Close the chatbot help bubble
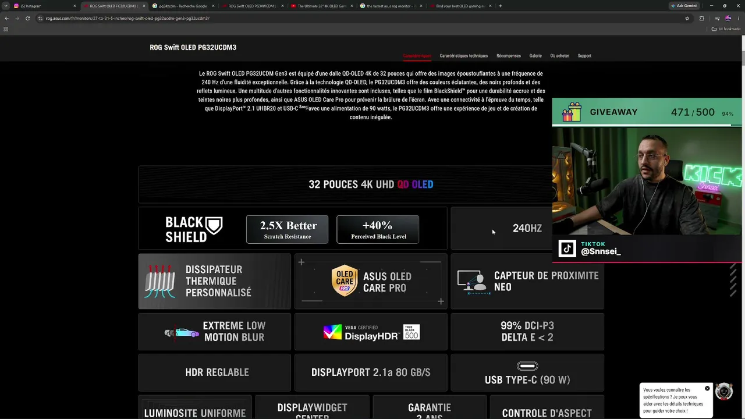Viewport: 745px width, 419px height. pos(707,388)
